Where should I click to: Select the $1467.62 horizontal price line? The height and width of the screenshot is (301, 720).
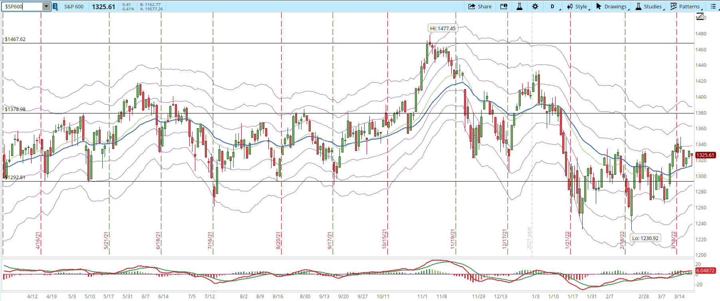(347, 43)
